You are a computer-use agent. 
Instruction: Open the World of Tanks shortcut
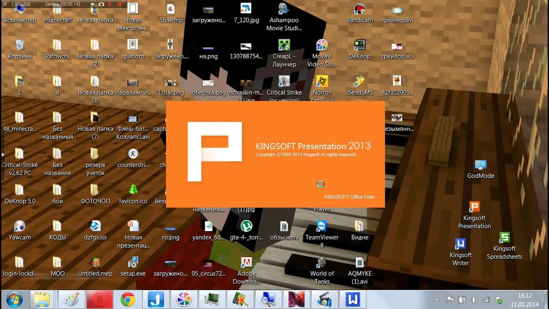pyautogui.click(x=322, y=270)
